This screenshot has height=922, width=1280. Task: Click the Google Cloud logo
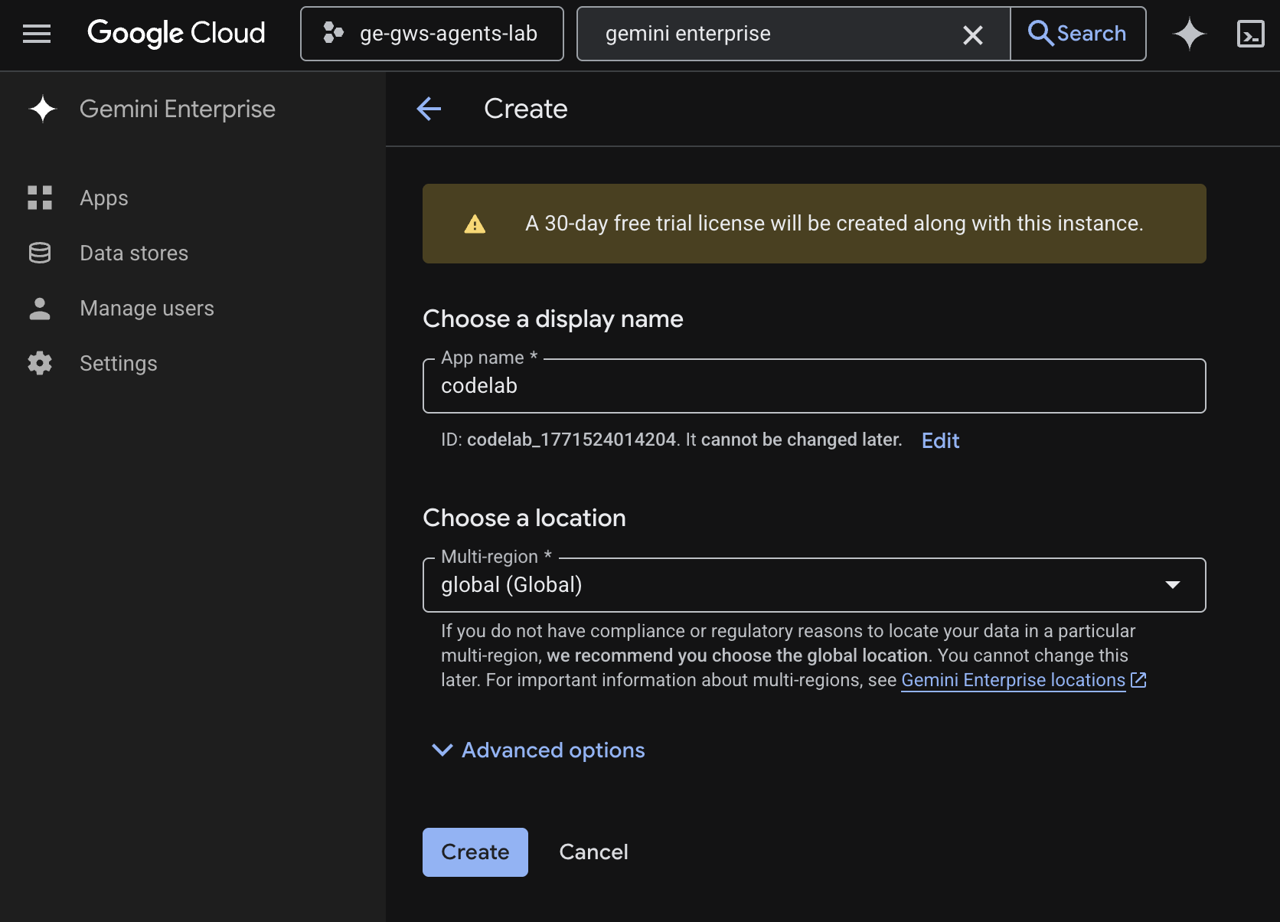coord(176,34)
